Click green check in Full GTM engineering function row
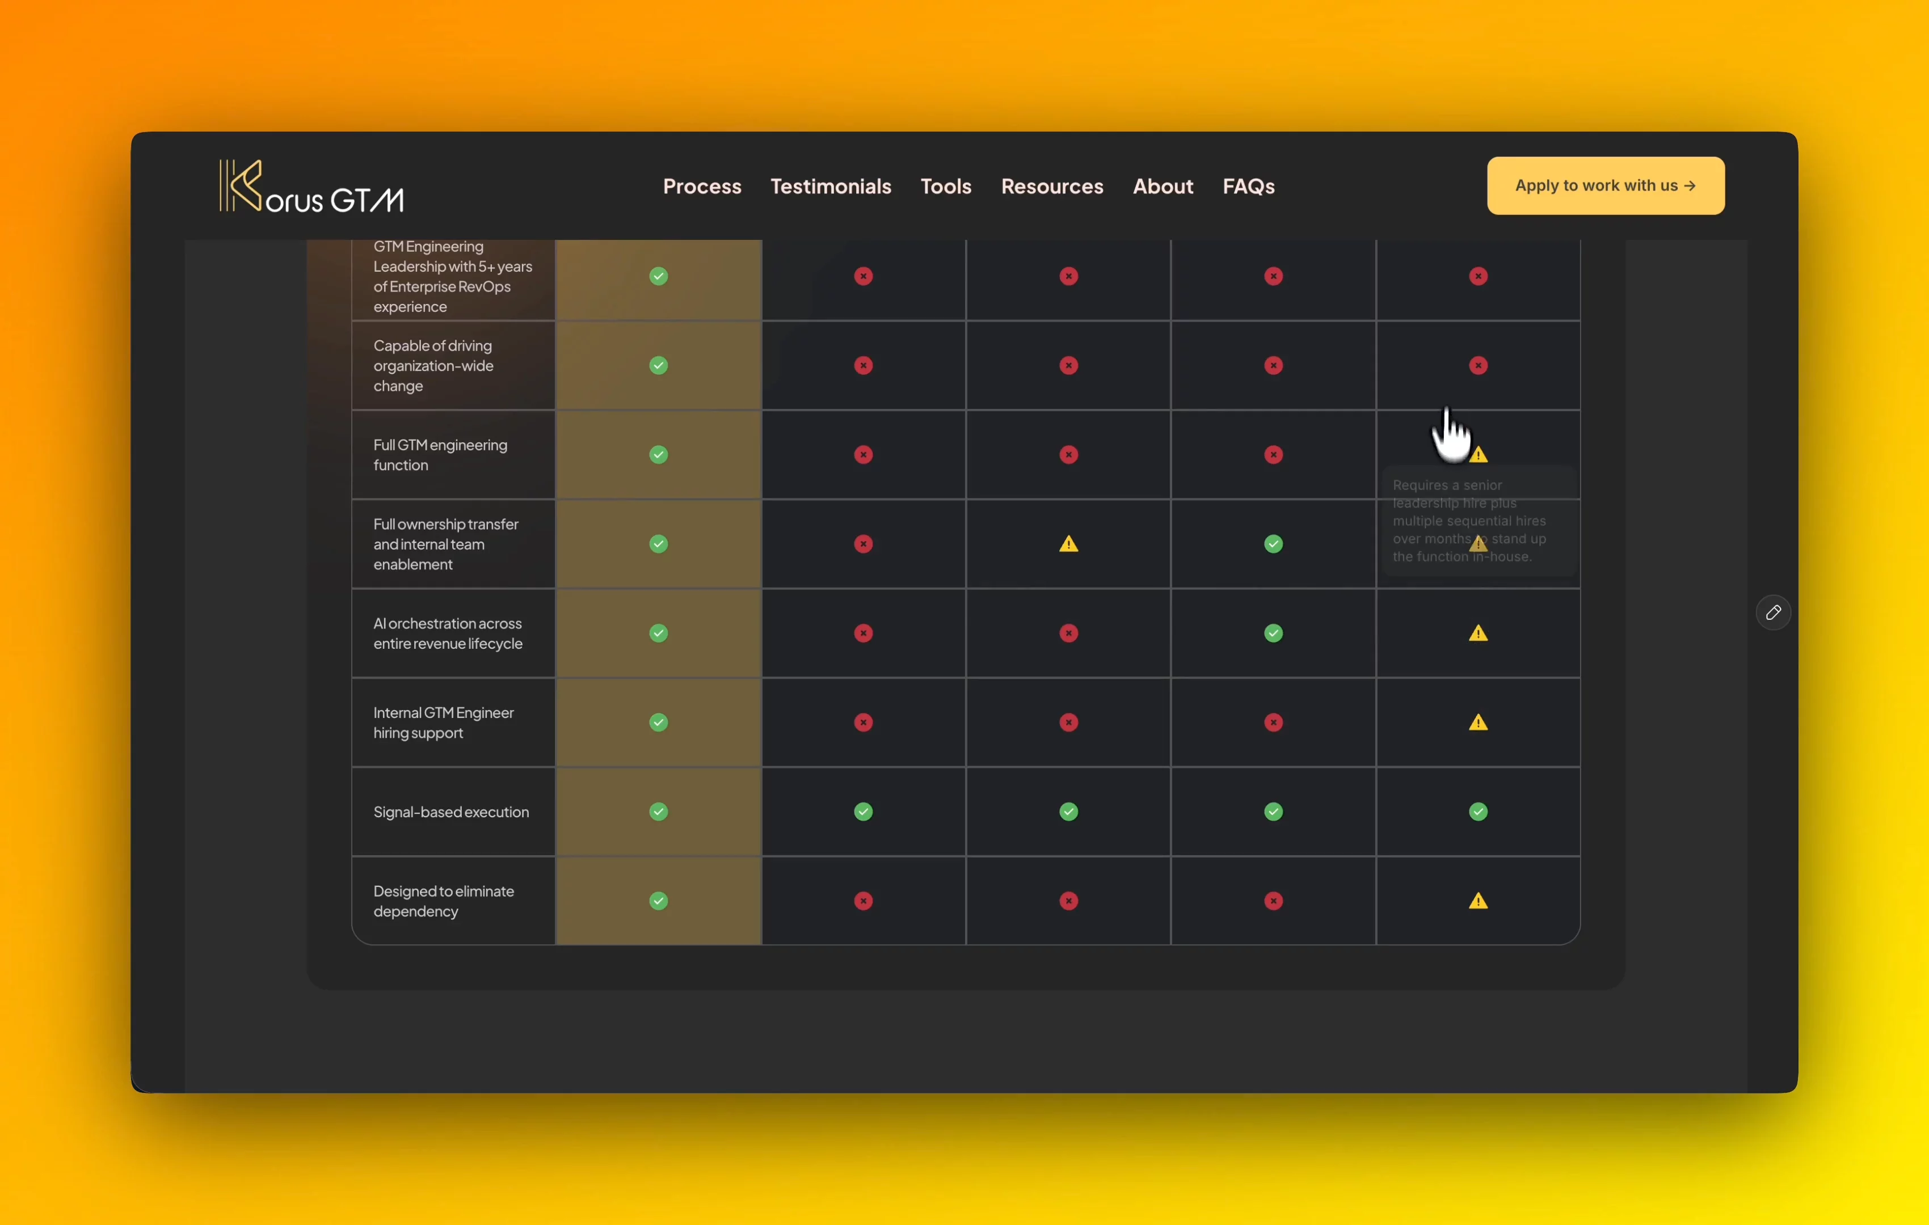 (x=659, y=455)
